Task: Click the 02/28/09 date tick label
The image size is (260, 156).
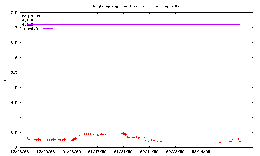Action: [175, 151]
